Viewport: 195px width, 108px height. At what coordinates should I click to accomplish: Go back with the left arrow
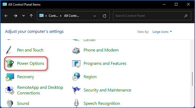(x=6, y=16)
